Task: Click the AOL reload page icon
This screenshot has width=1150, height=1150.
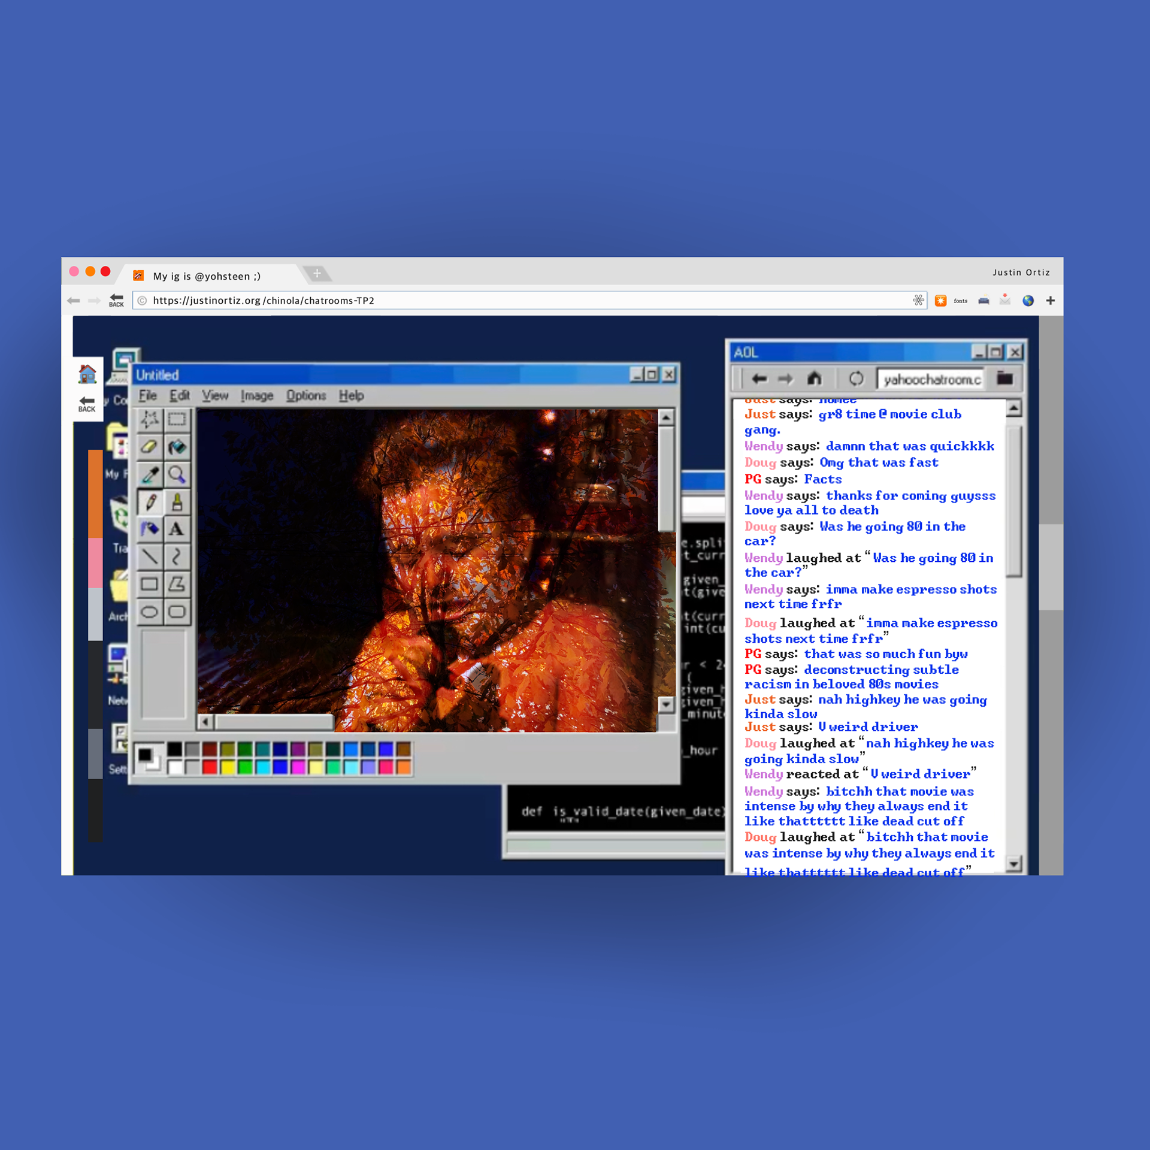Action: click(856, 379)
